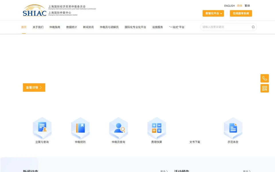This screenshot has height=172, width=275.
Task: Switch to 繁体 Chinese
Action: coord(247,6)
